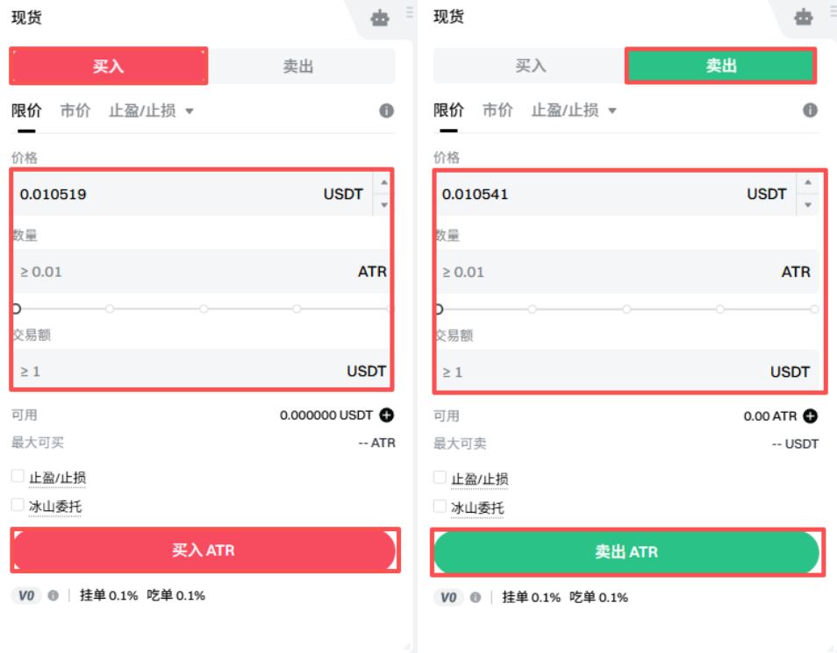Click the order type info icon in the sell-order panel
837x653 pixels.
tap(810, 111)
